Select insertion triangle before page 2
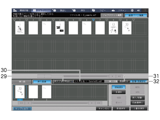The height and width of the screenshot is (120, 160). click(27, 20)
